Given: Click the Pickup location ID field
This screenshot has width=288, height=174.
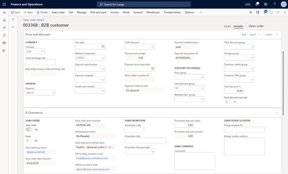Looking at the screenshot, I should (244, 130).
